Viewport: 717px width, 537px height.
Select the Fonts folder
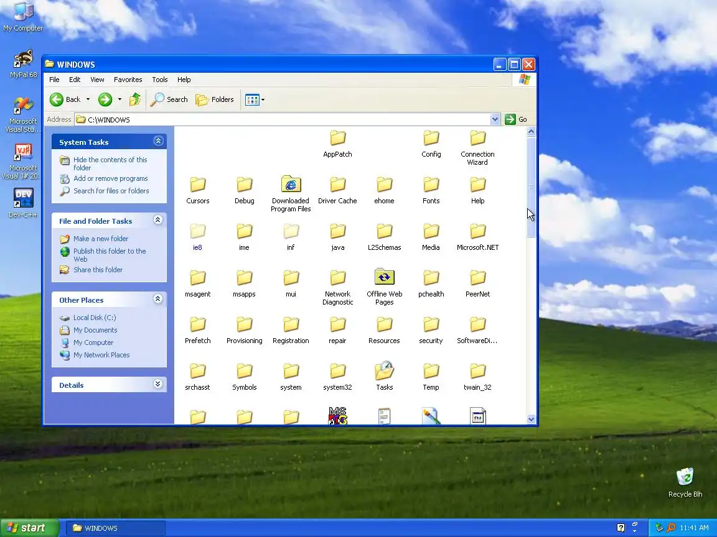click(431, 190)
